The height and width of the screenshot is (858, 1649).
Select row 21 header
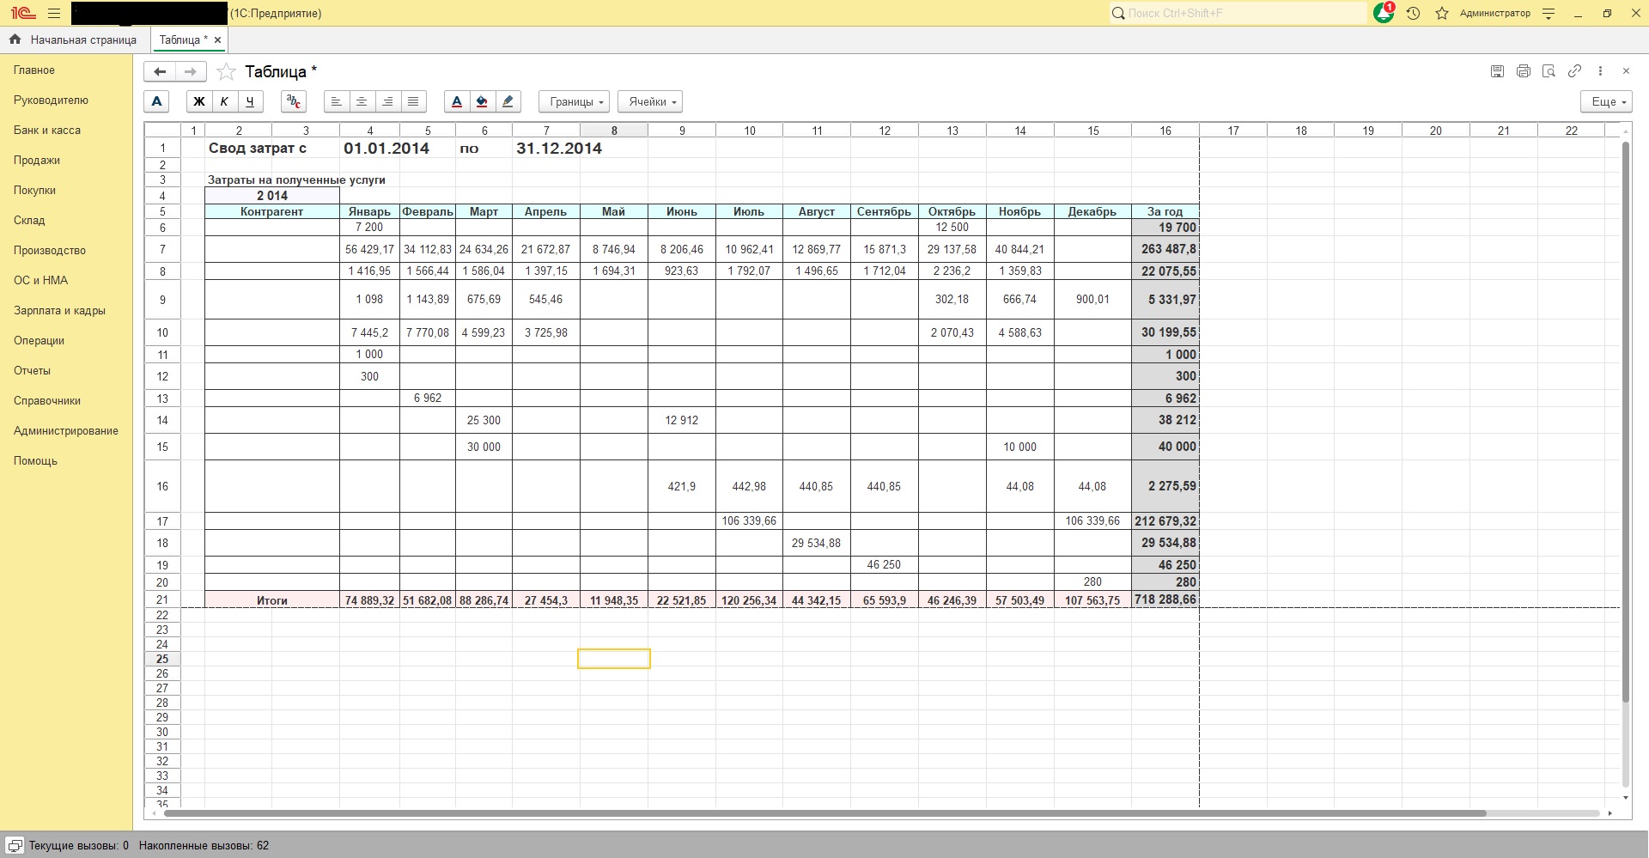pyautogui.click(x=162, y=599)
